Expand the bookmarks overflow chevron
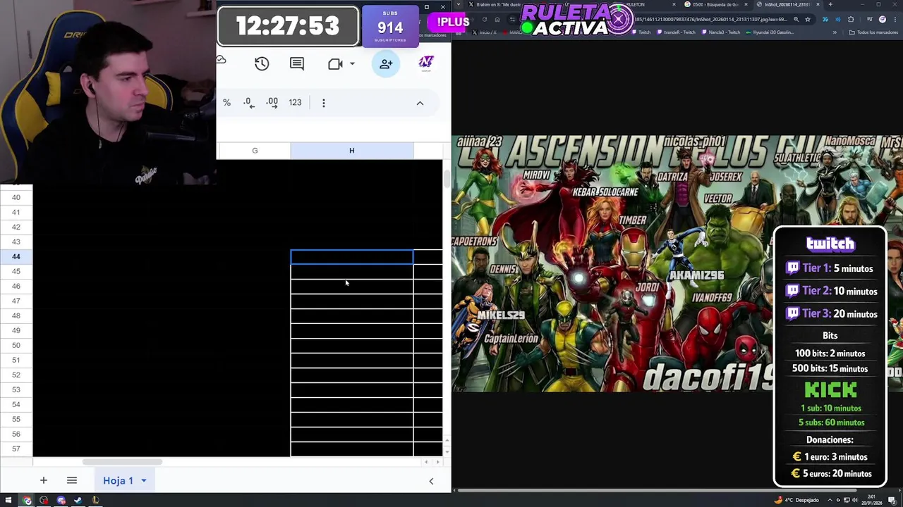Screen dimensions: 903x507 click(835, 32)
